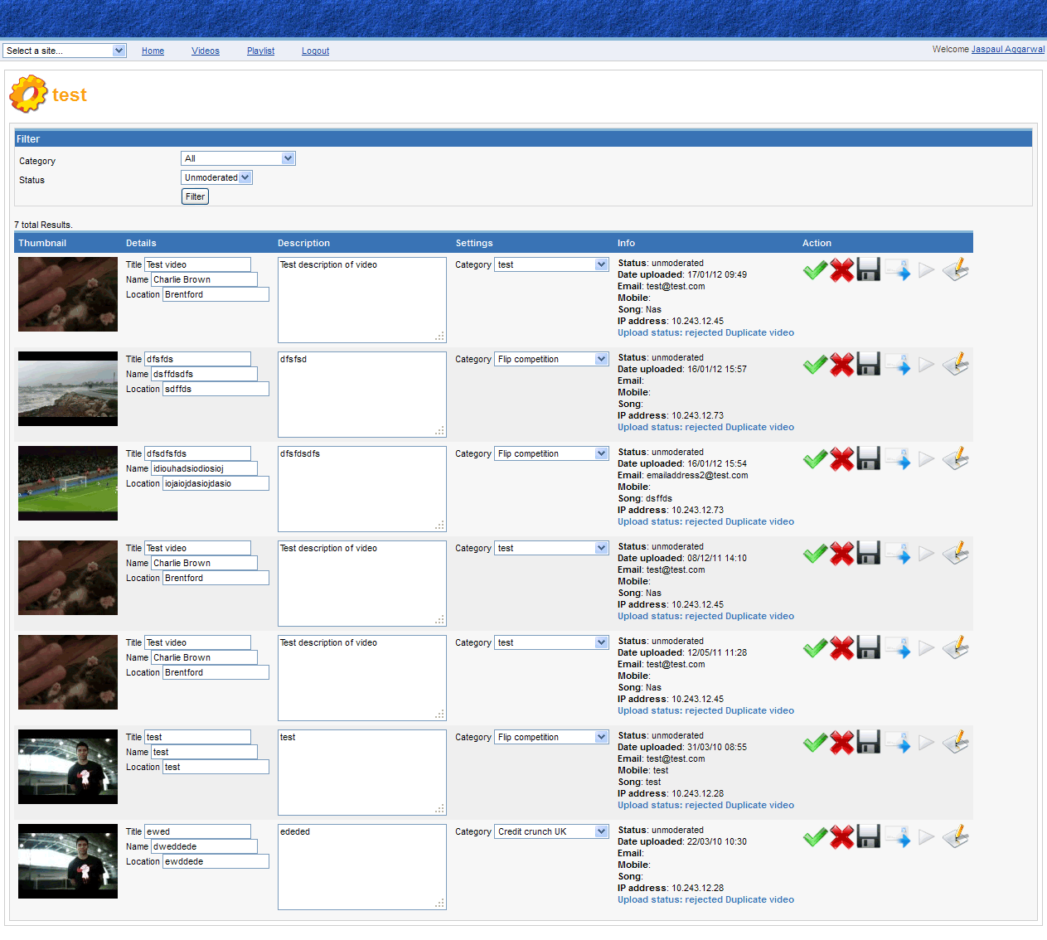This screenshot has width=1047, height=940.
Task: Click the description box containing dfsfsd
Action: point(362,395)
